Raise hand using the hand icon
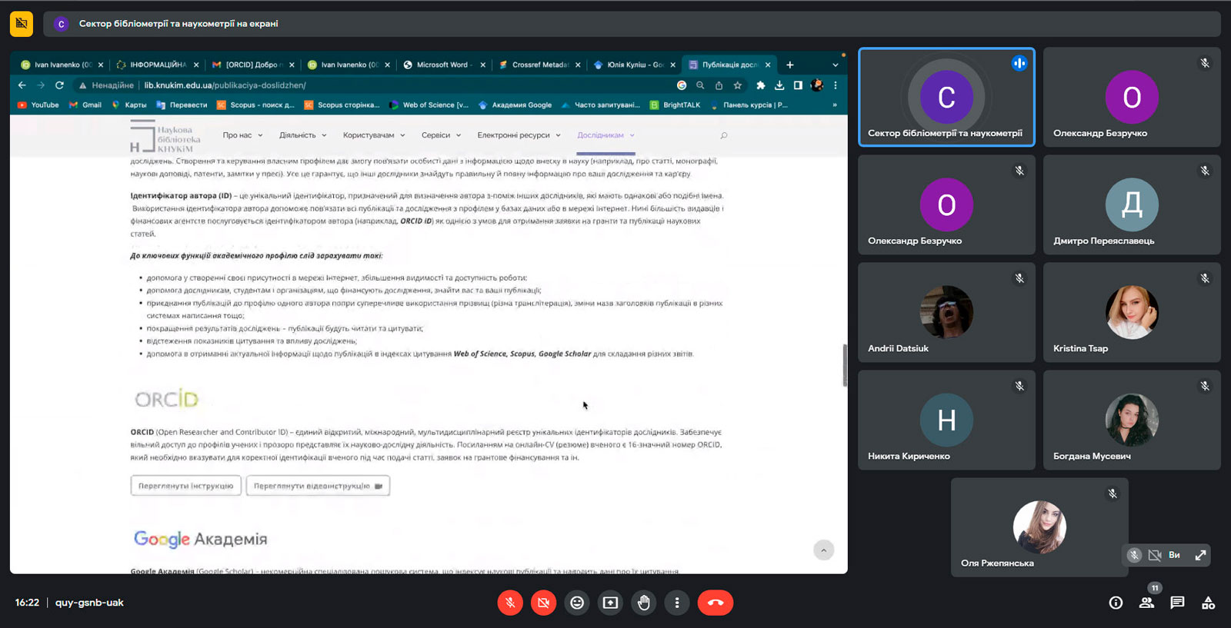This screenshot has height=628, width=1231. pos(644,603)
